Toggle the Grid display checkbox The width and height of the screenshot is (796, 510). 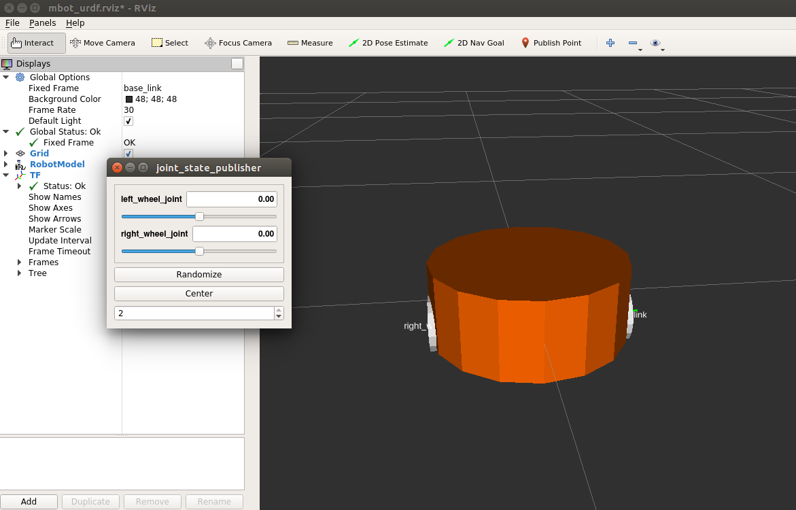(128, 154)
